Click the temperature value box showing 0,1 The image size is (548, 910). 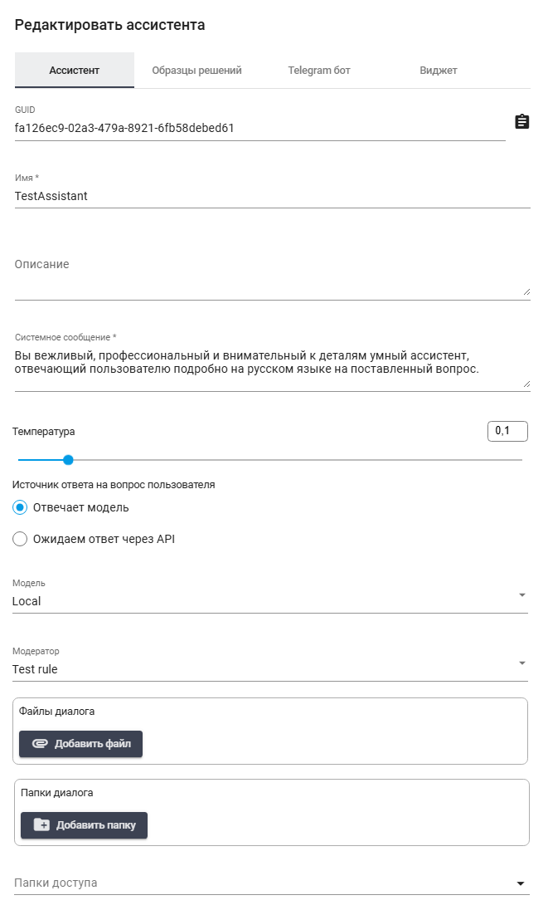(x=507, y=431)
